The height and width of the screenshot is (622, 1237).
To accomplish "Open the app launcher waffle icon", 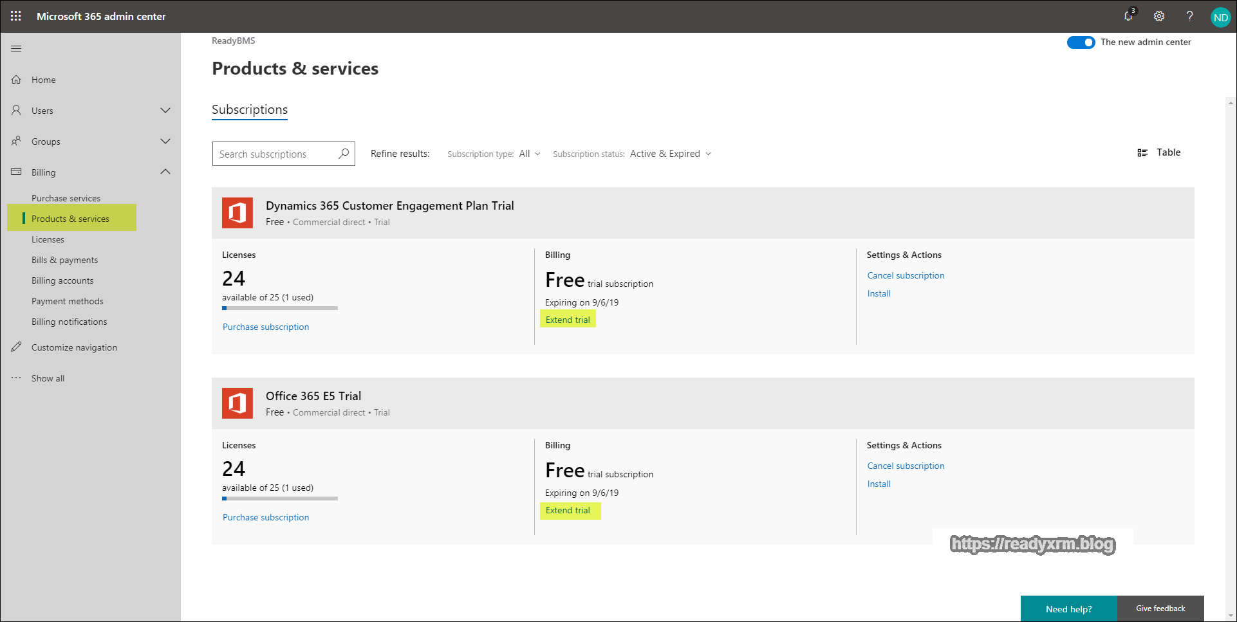I will 16,16.
